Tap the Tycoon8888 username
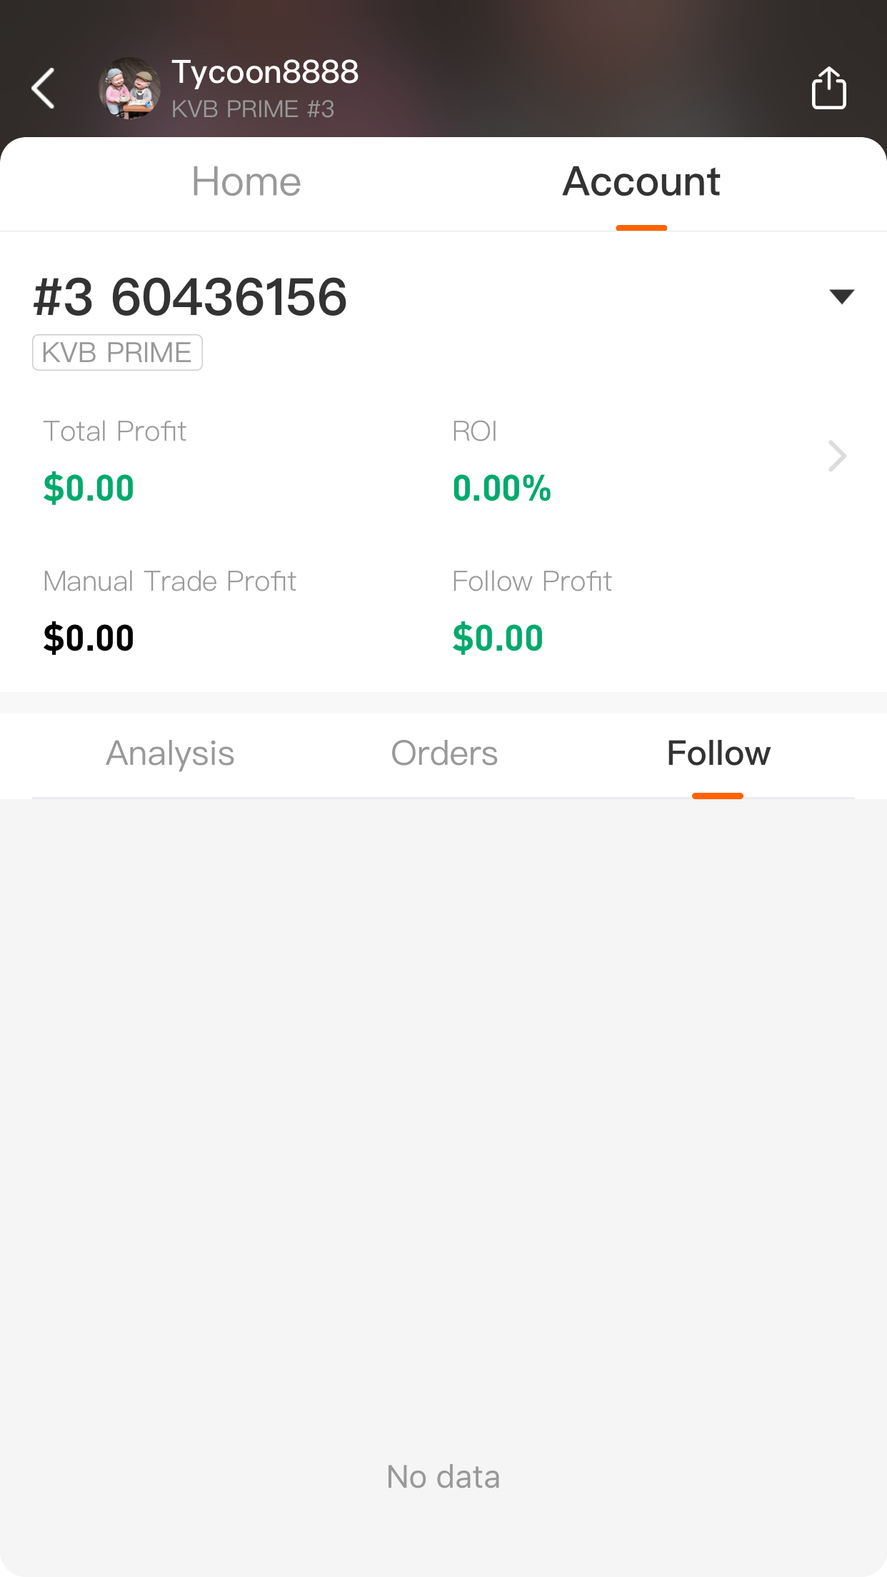887x1577 pixels. pyautogui.click(x=265, y=72)
